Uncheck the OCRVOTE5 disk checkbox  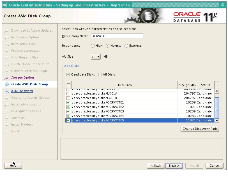tap(68, 120)
